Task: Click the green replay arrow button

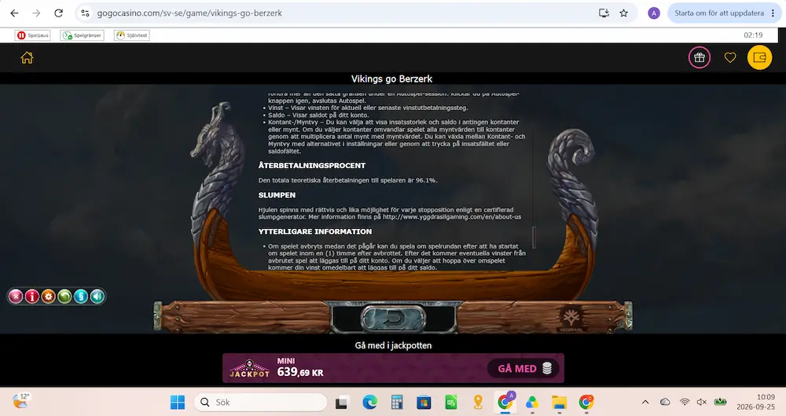Action: pyautogui.click(x=64, y=296)
